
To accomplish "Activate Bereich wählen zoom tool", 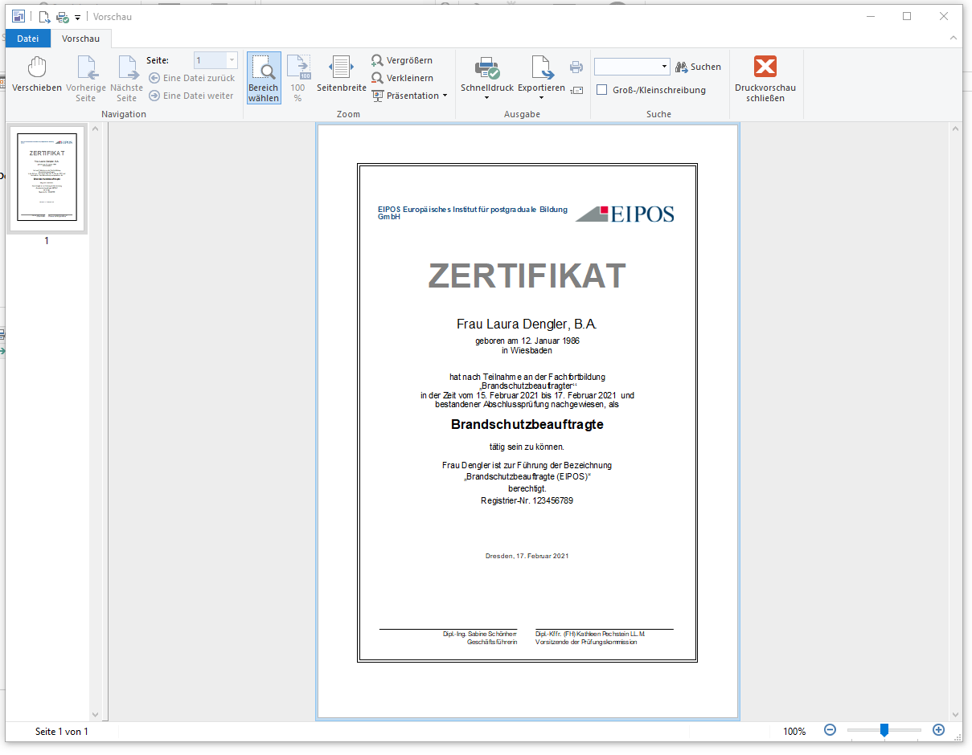I will [x=264, y=79].
